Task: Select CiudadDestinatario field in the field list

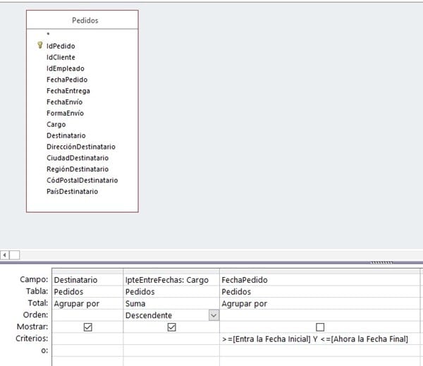Action: click(76, 158)
